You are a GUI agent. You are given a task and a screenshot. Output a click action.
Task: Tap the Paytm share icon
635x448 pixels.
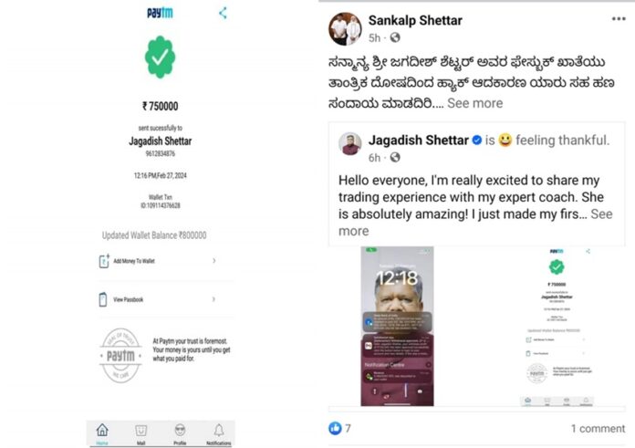(223, 13)
